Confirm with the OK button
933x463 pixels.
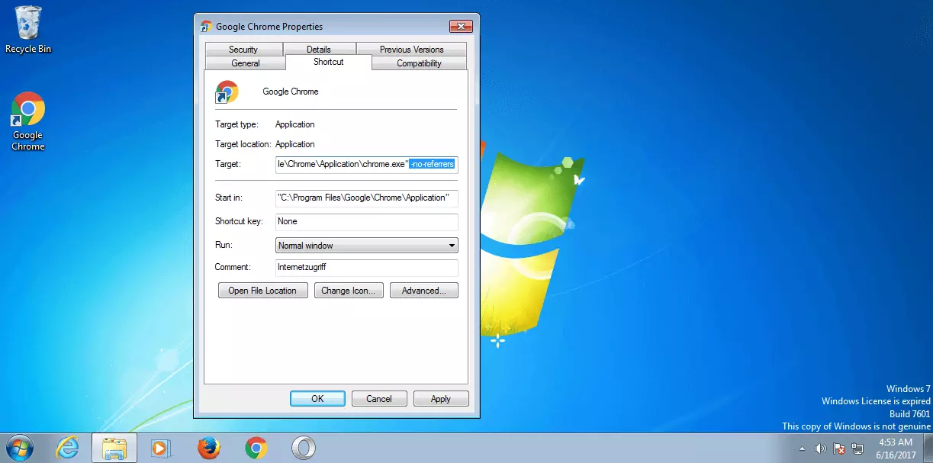(317, 398)
